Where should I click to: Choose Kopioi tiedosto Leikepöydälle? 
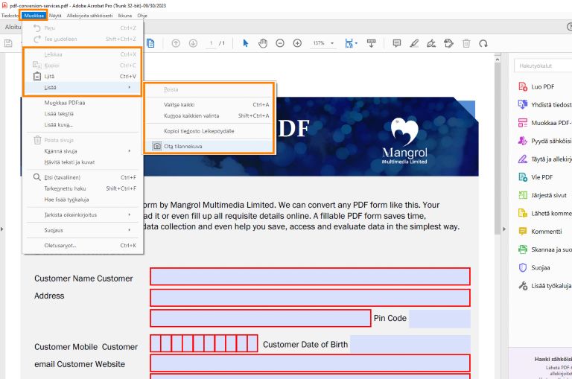209,131
